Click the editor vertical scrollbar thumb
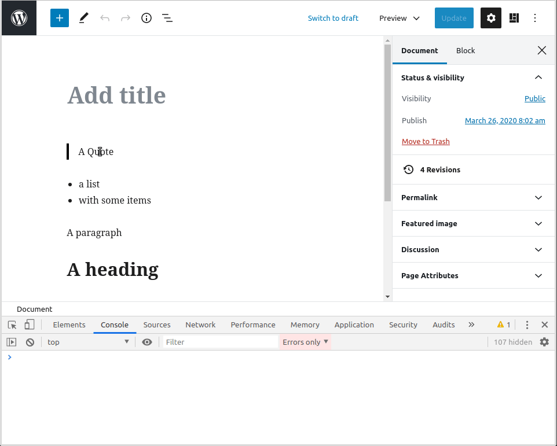 387,123
